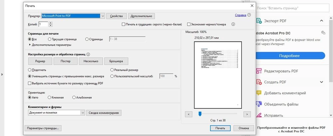This screenshot has width=333, height=136.
Task: Open printer Properties button
Action: (116, 16)
